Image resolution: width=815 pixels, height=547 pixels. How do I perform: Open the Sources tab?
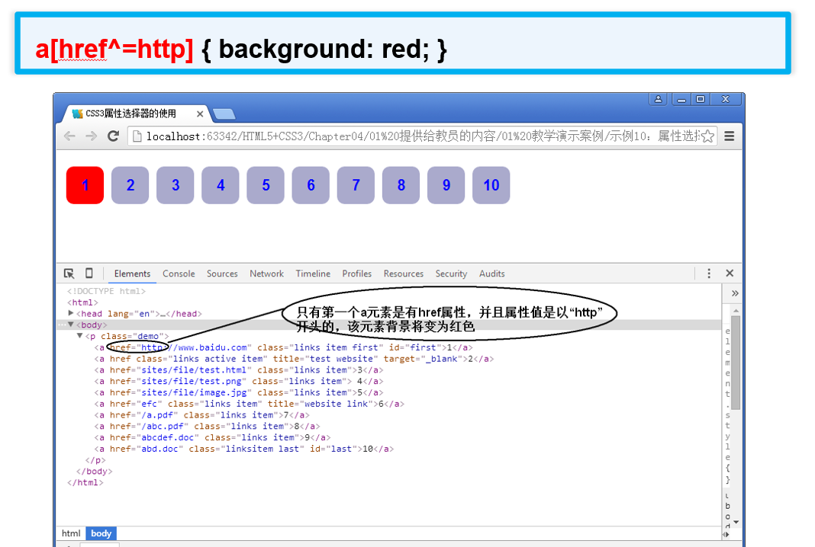coord(222,273)
